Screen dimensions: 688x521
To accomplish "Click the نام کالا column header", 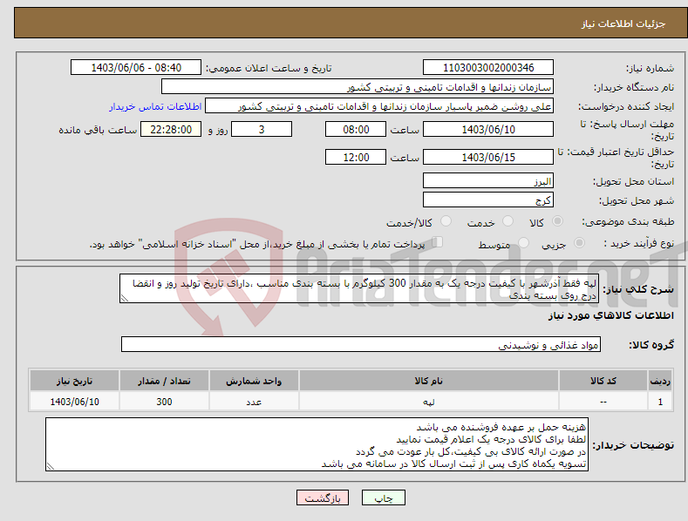I will pyautogui.click(x=429, y=381).
